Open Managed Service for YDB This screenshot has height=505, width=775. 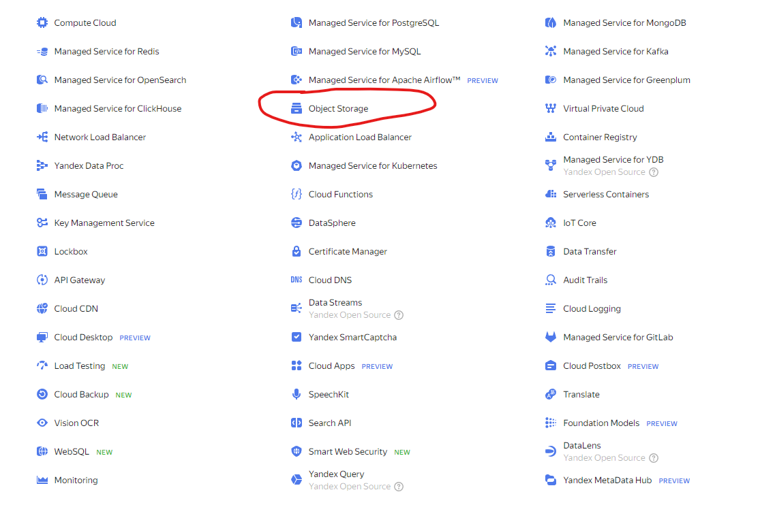(x=613, y=160)
